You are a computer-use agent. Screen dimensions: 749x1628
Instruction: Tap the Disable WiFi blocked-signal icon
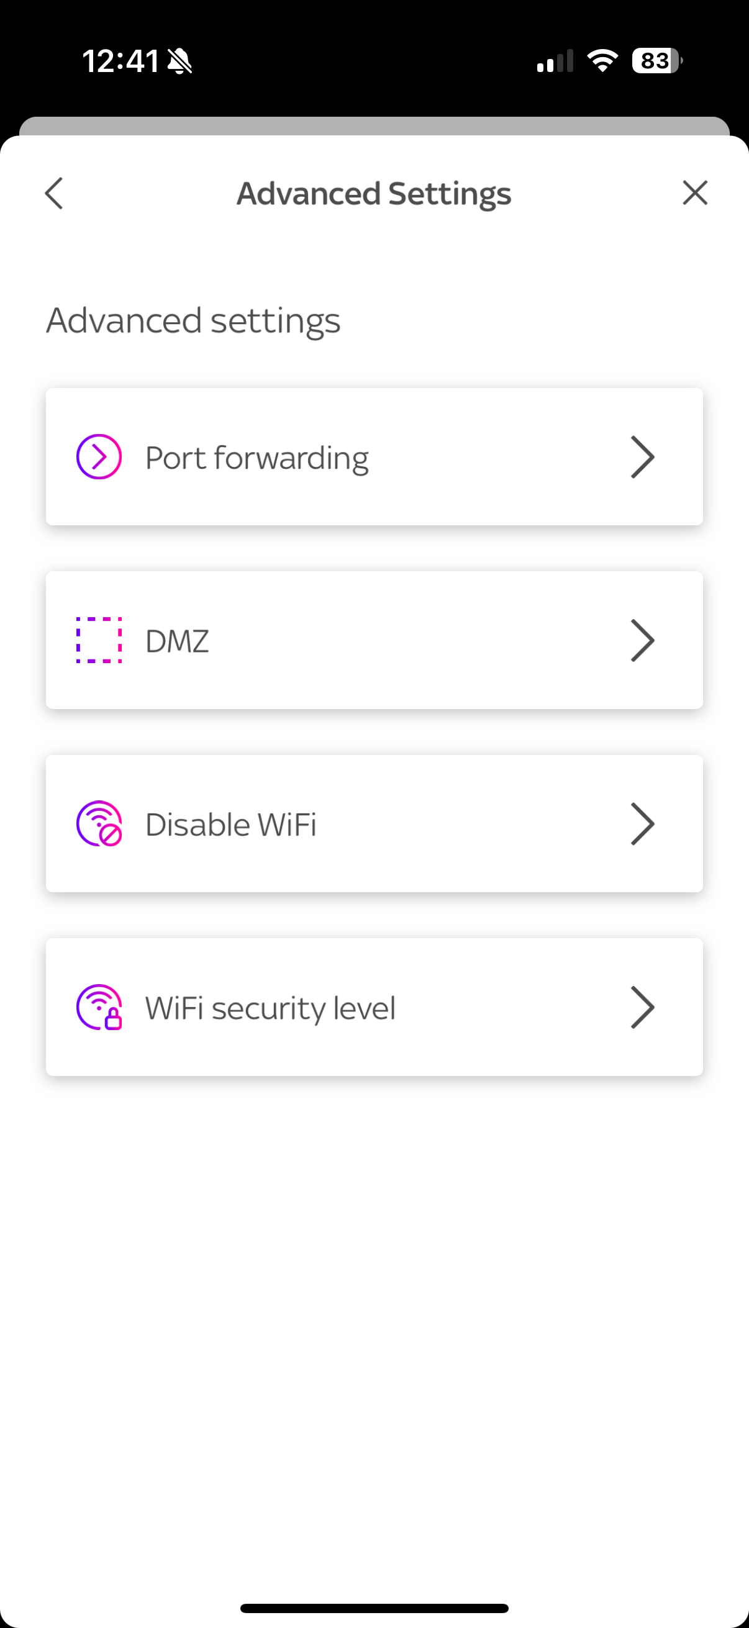(99, 823)
